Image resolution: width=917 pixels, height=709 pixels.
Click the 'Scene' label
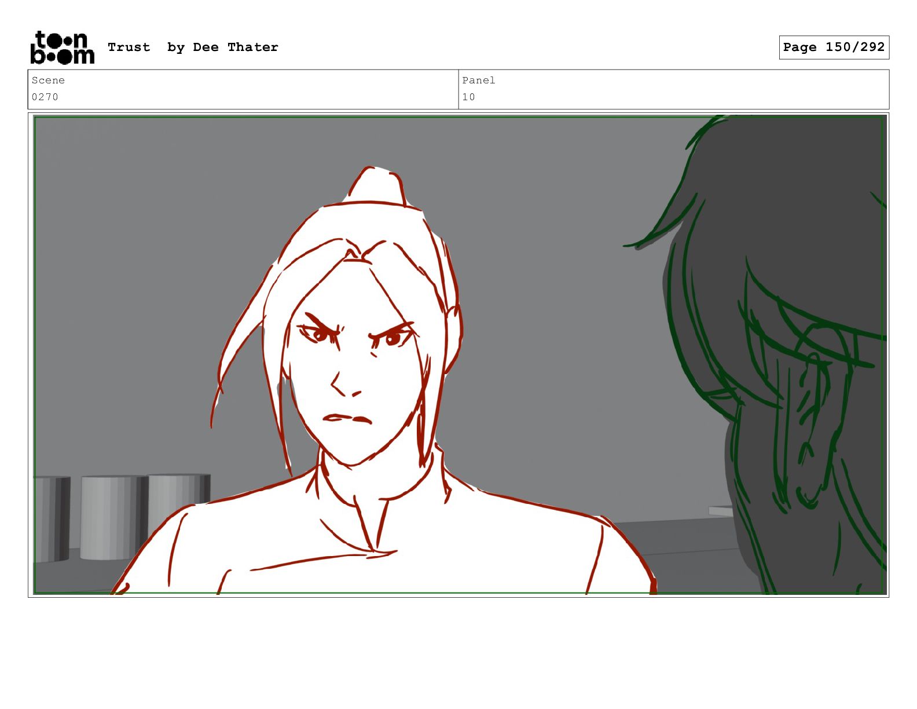48,81
